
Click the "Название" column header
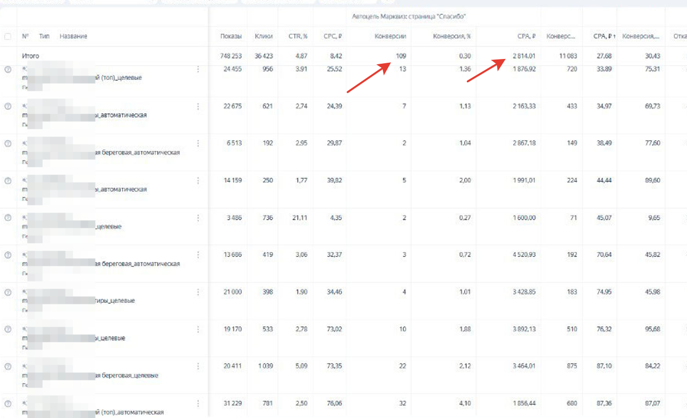pyautogui.click(x=73, y=36)
